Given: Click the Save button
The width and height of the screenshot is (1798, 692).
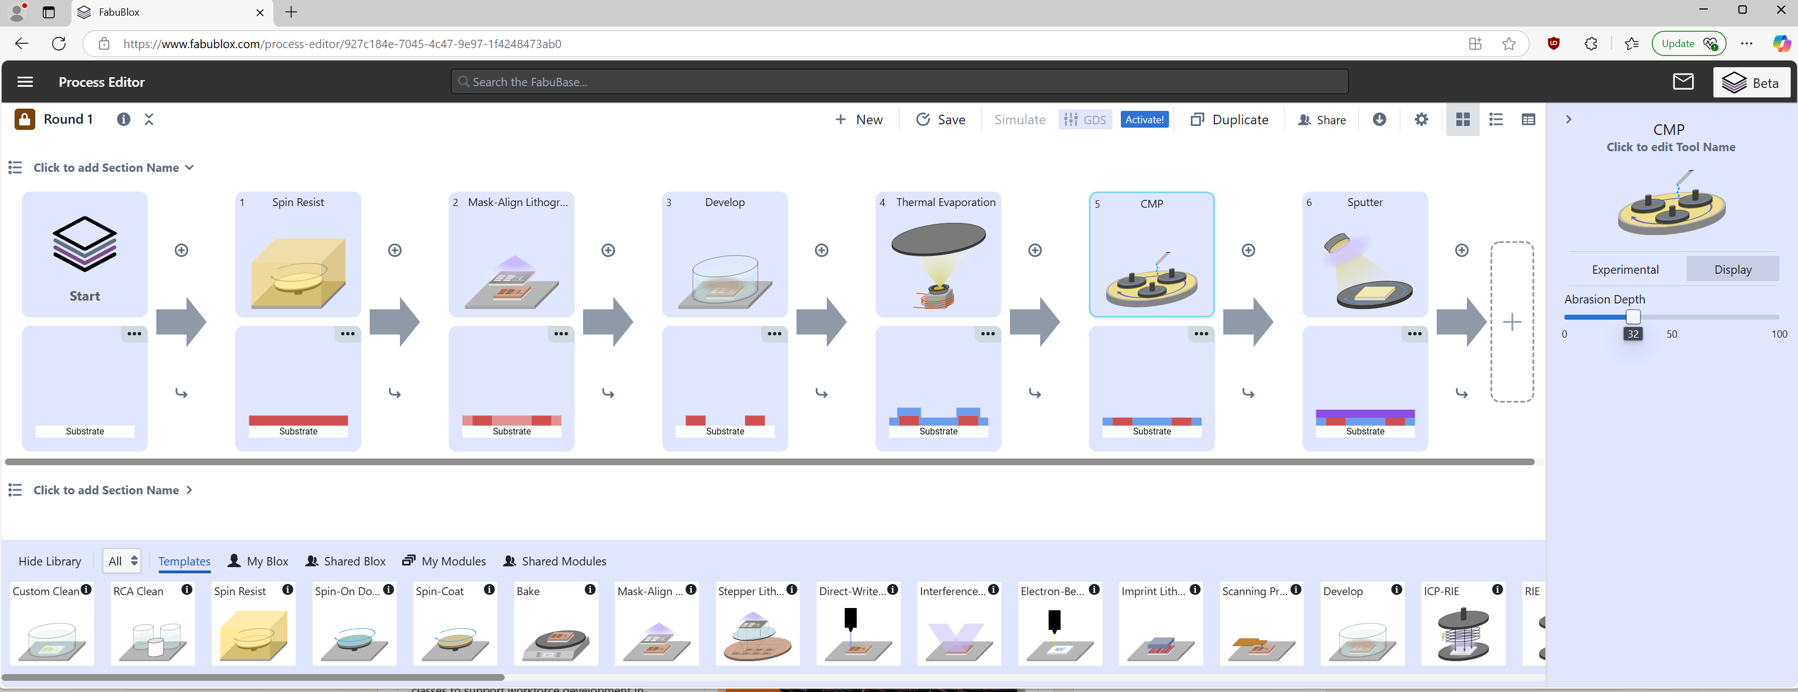Looking at the screenshot, I should point(940,119).
